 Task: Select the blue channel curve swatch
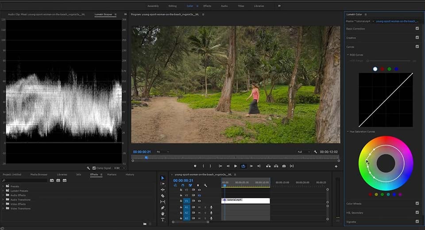point(396,69)
